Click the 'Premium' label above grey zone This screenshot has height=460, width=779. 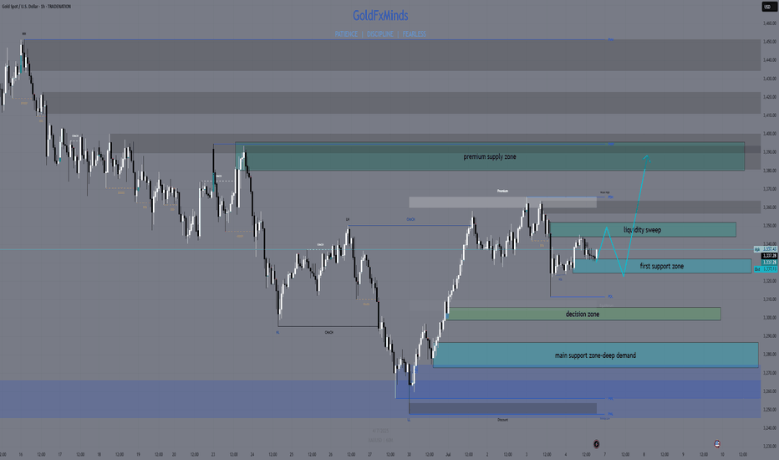[502, 191]
